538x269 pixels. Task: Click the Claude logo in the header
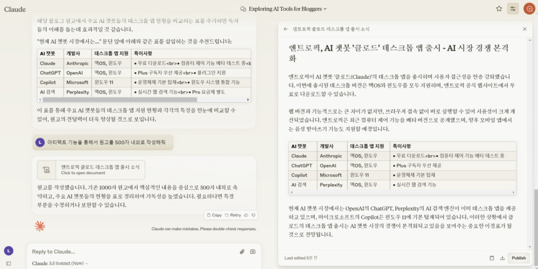coord(15,9)
